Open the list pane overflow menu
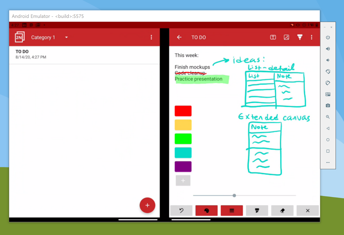 (x=151, y=37)
